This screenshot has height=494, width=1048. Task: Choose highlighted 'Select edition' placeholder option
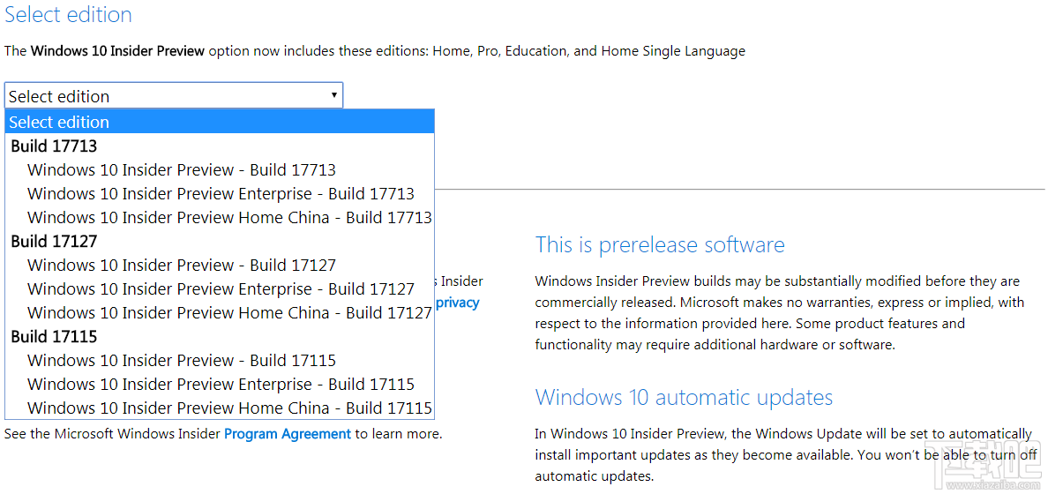point(220,122)
